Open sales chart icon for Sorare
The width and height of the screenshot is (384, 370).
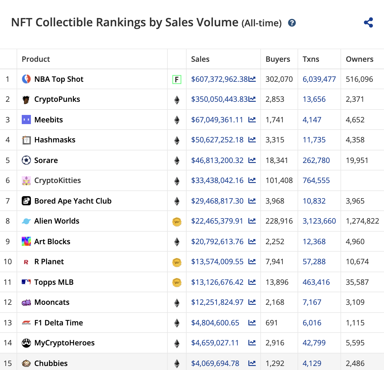(252, 160)
